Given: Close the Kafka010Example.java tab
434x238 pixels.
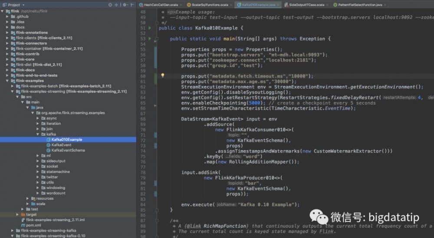Looking at the screenshot, I should coord(278,5).
